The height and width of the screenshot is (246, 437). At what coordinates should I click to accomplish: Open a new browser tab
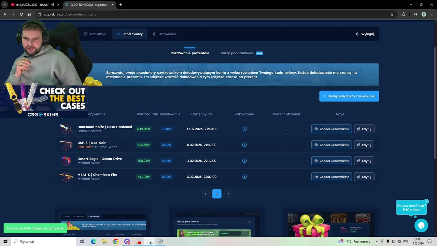click(121, 5)
